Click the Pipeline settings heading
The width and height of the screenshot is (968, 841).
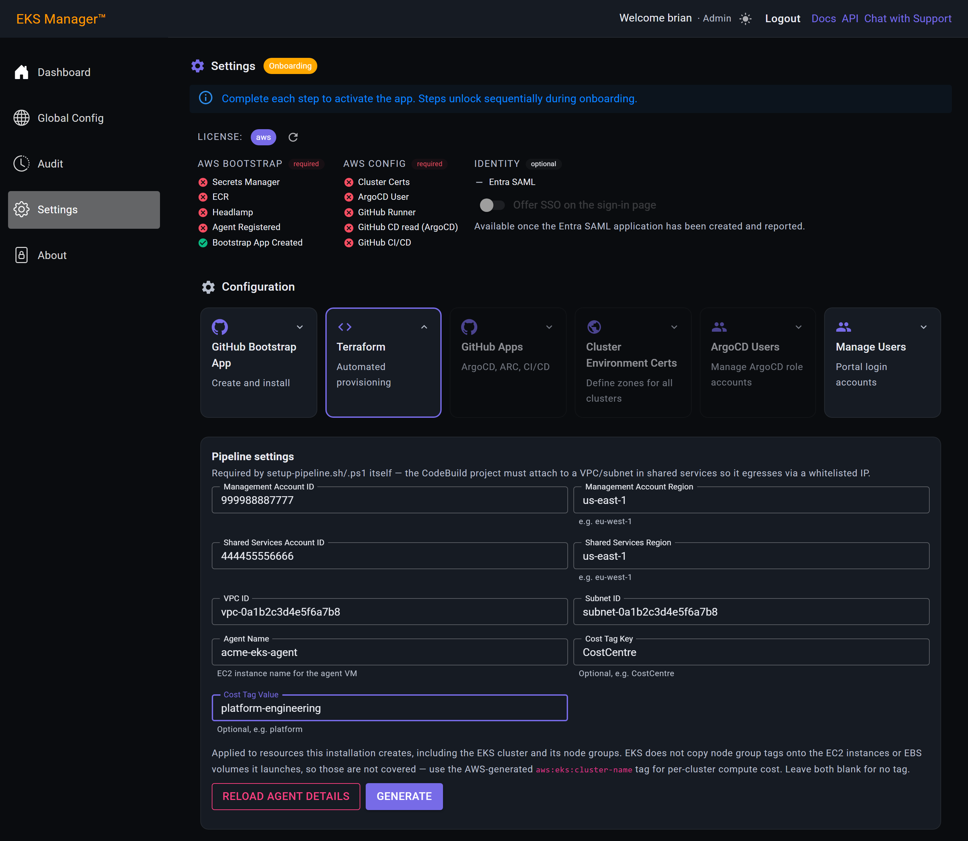pos(253,456)
